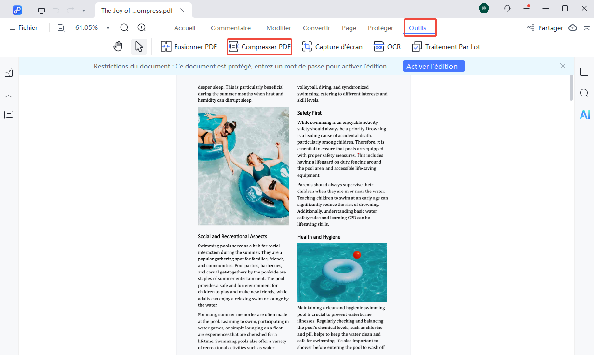Switch to the Convertir tab

coord(316,27)
